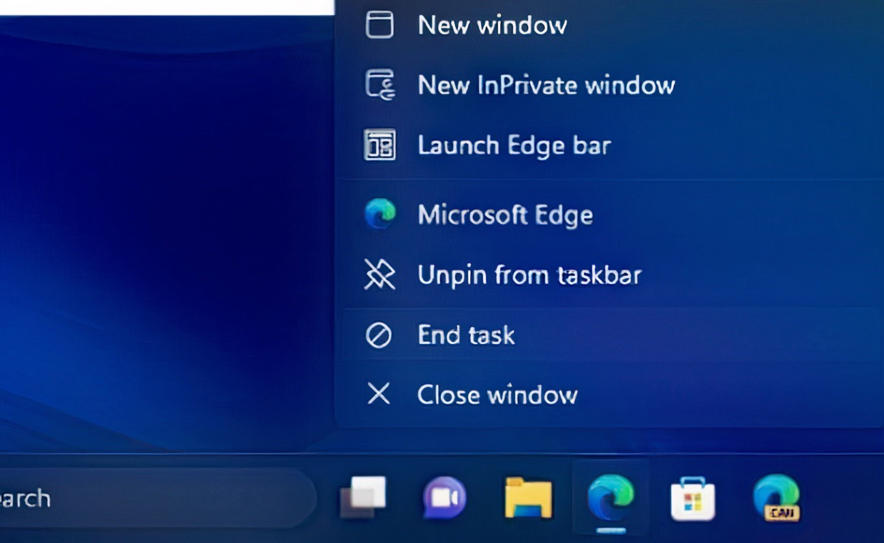The width and height of the screenshot is (884, 543).
Task: Open Microsoft Store from the taskbar
Action: [x=693, y=499]
